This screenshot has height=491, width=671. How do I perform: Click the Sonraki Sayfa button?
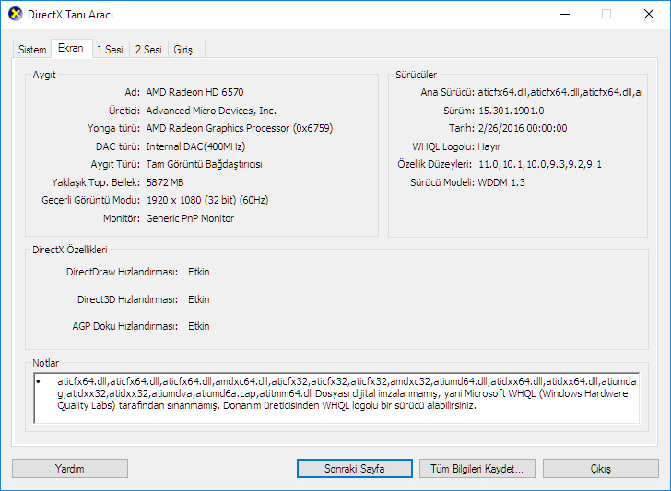click(x=355, y=468)
